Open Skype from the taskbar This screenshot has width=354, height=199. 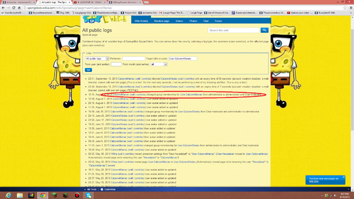88,195
